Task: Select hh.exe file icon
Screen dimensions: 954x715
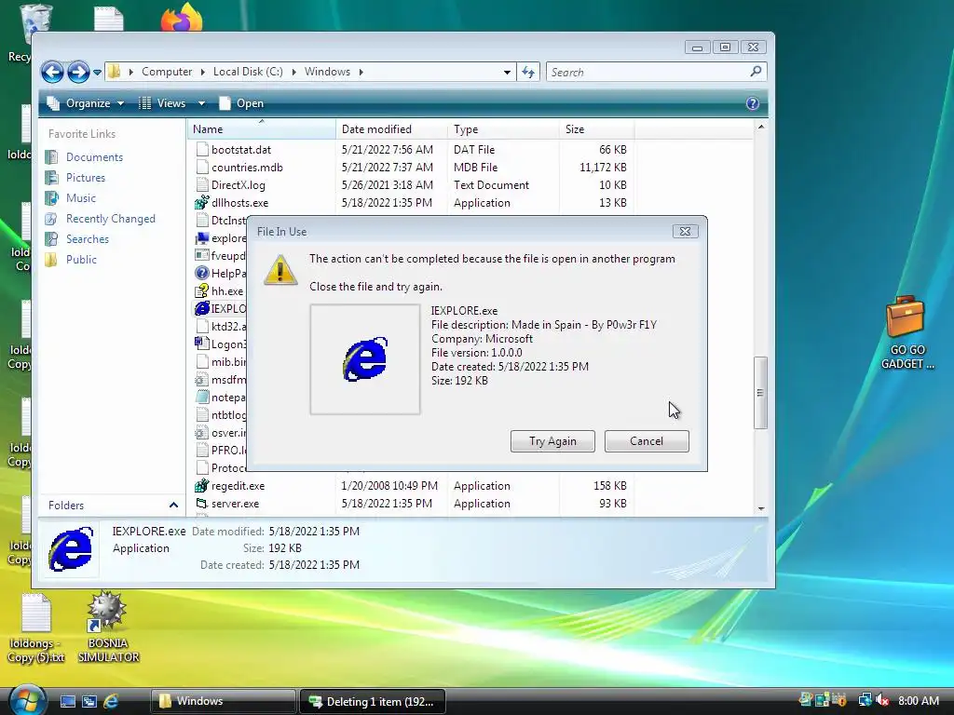Action: (202, 291)
